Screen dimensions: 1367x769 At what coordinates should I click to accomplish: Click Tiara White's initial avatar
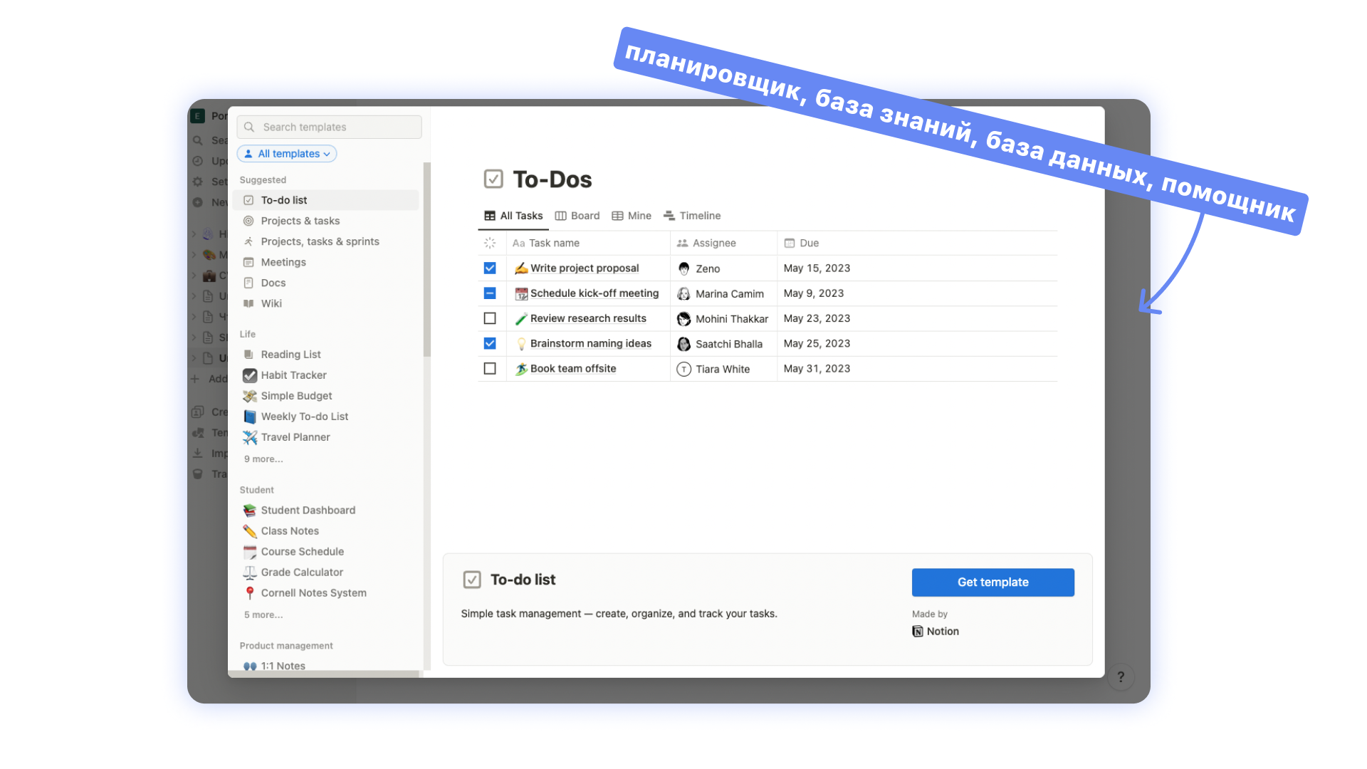tap(683, 369)
